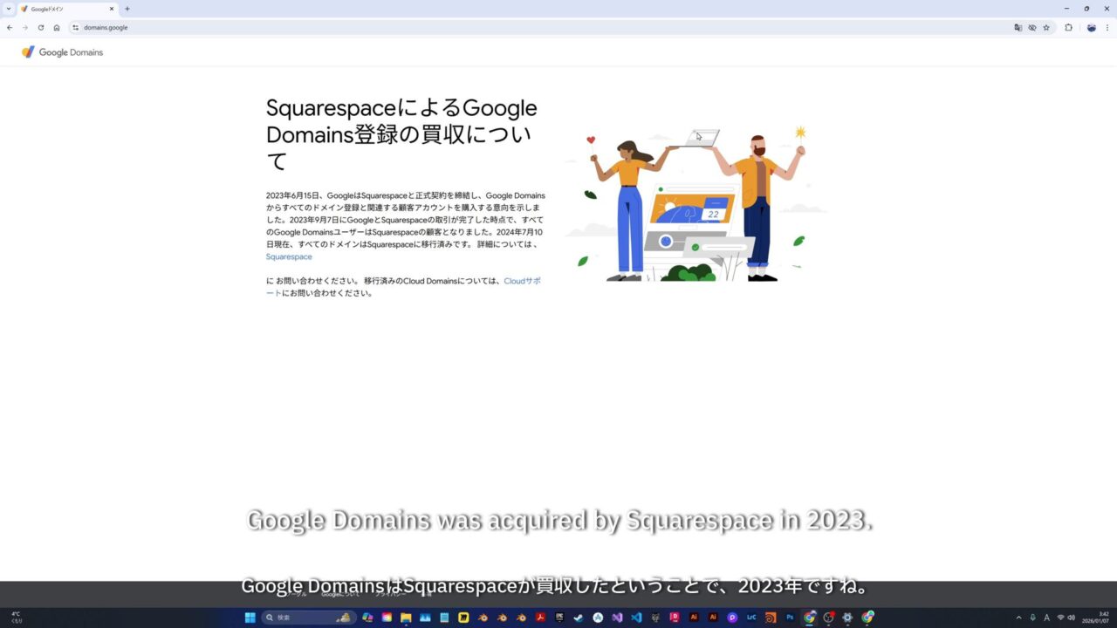Bookmark this page with the star icon

(x=1046, y=28)
